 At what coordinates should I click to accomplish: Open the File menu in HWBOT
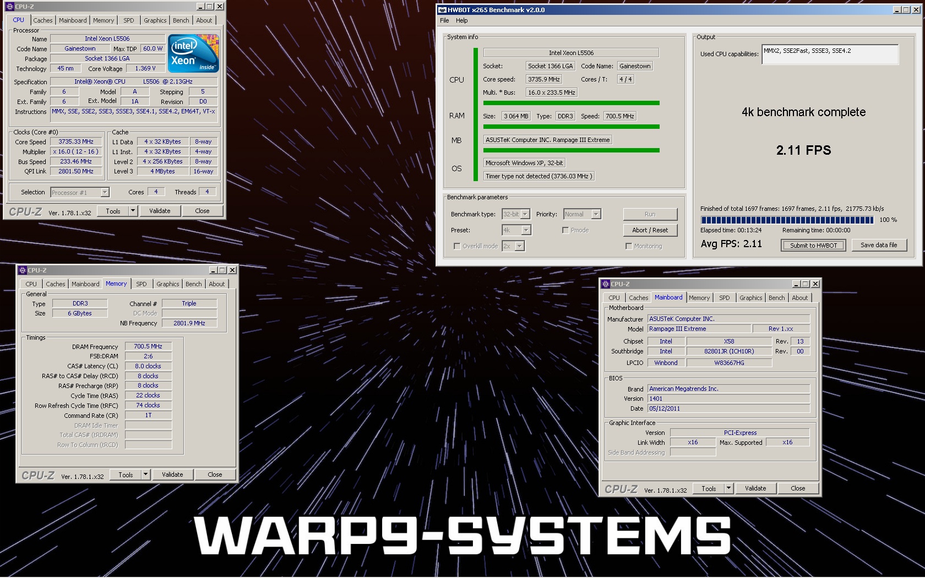(444, 20)
